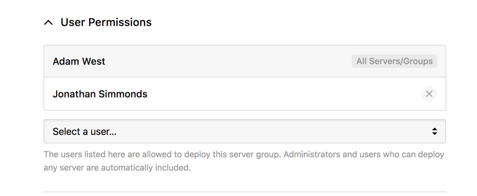Click the "Select a user..." placeholder text

click(x=84, y=132)
